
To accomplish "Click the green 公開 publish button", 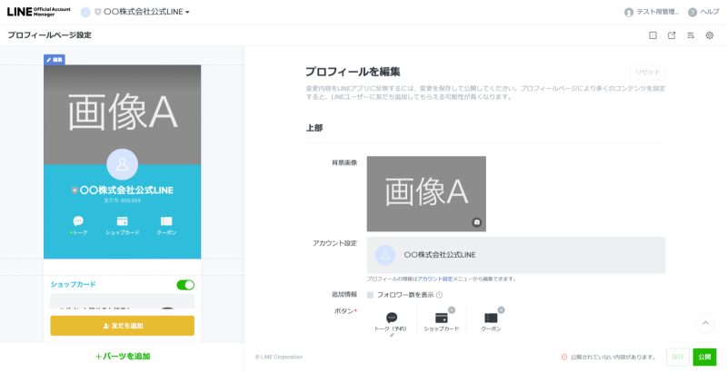I will 704,357.
